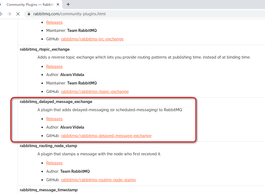Open a new browser tab
This screenshot has width=265, height=194.
68,4
